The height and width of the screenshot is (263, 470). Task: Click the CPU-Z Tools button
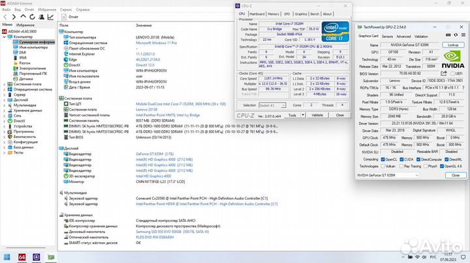(292, 115)
